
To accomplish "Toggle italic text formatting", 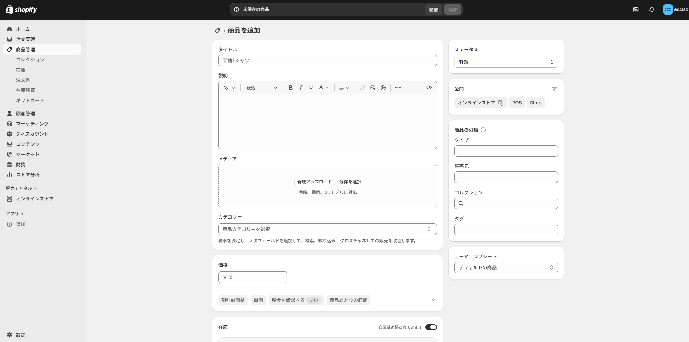I will click(300, 88).
